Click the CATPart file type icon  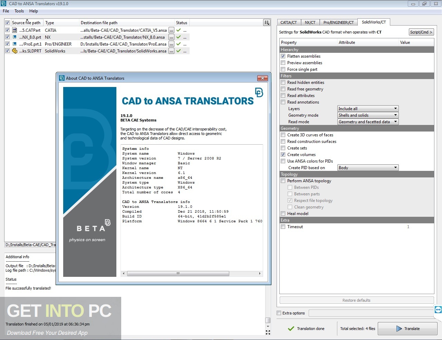(x=15, y=30)
